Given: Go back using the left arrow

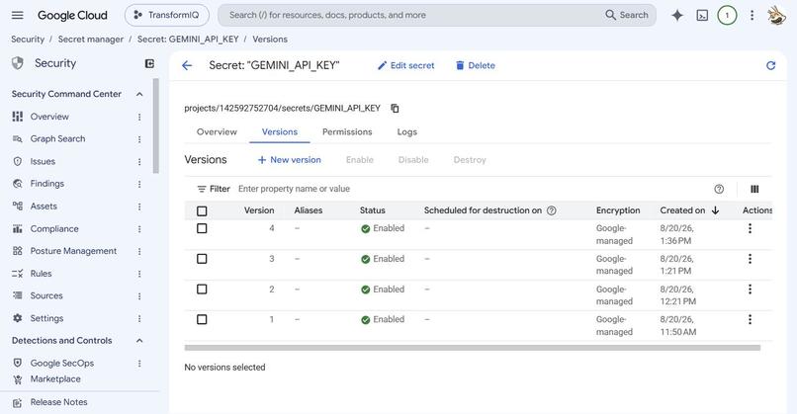Looking at the screenshot, I should pos(187,65).
